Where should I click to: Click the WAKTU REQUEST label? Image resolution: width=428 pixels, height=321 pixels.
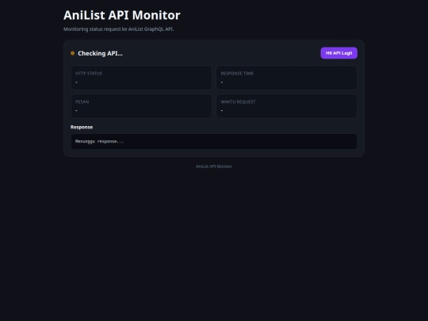point(238,101)
